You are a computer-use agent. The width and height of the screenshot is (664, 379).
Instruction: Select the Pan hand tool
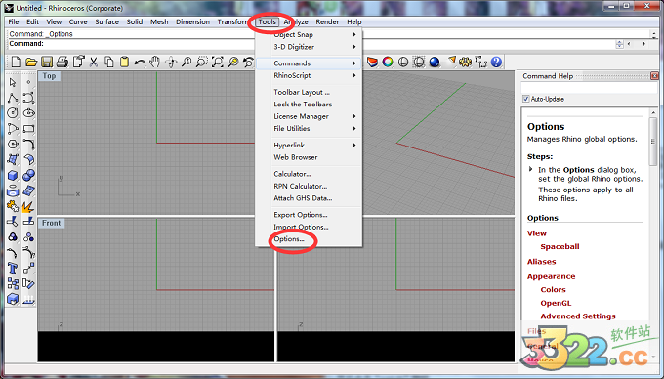pos(155,63)
